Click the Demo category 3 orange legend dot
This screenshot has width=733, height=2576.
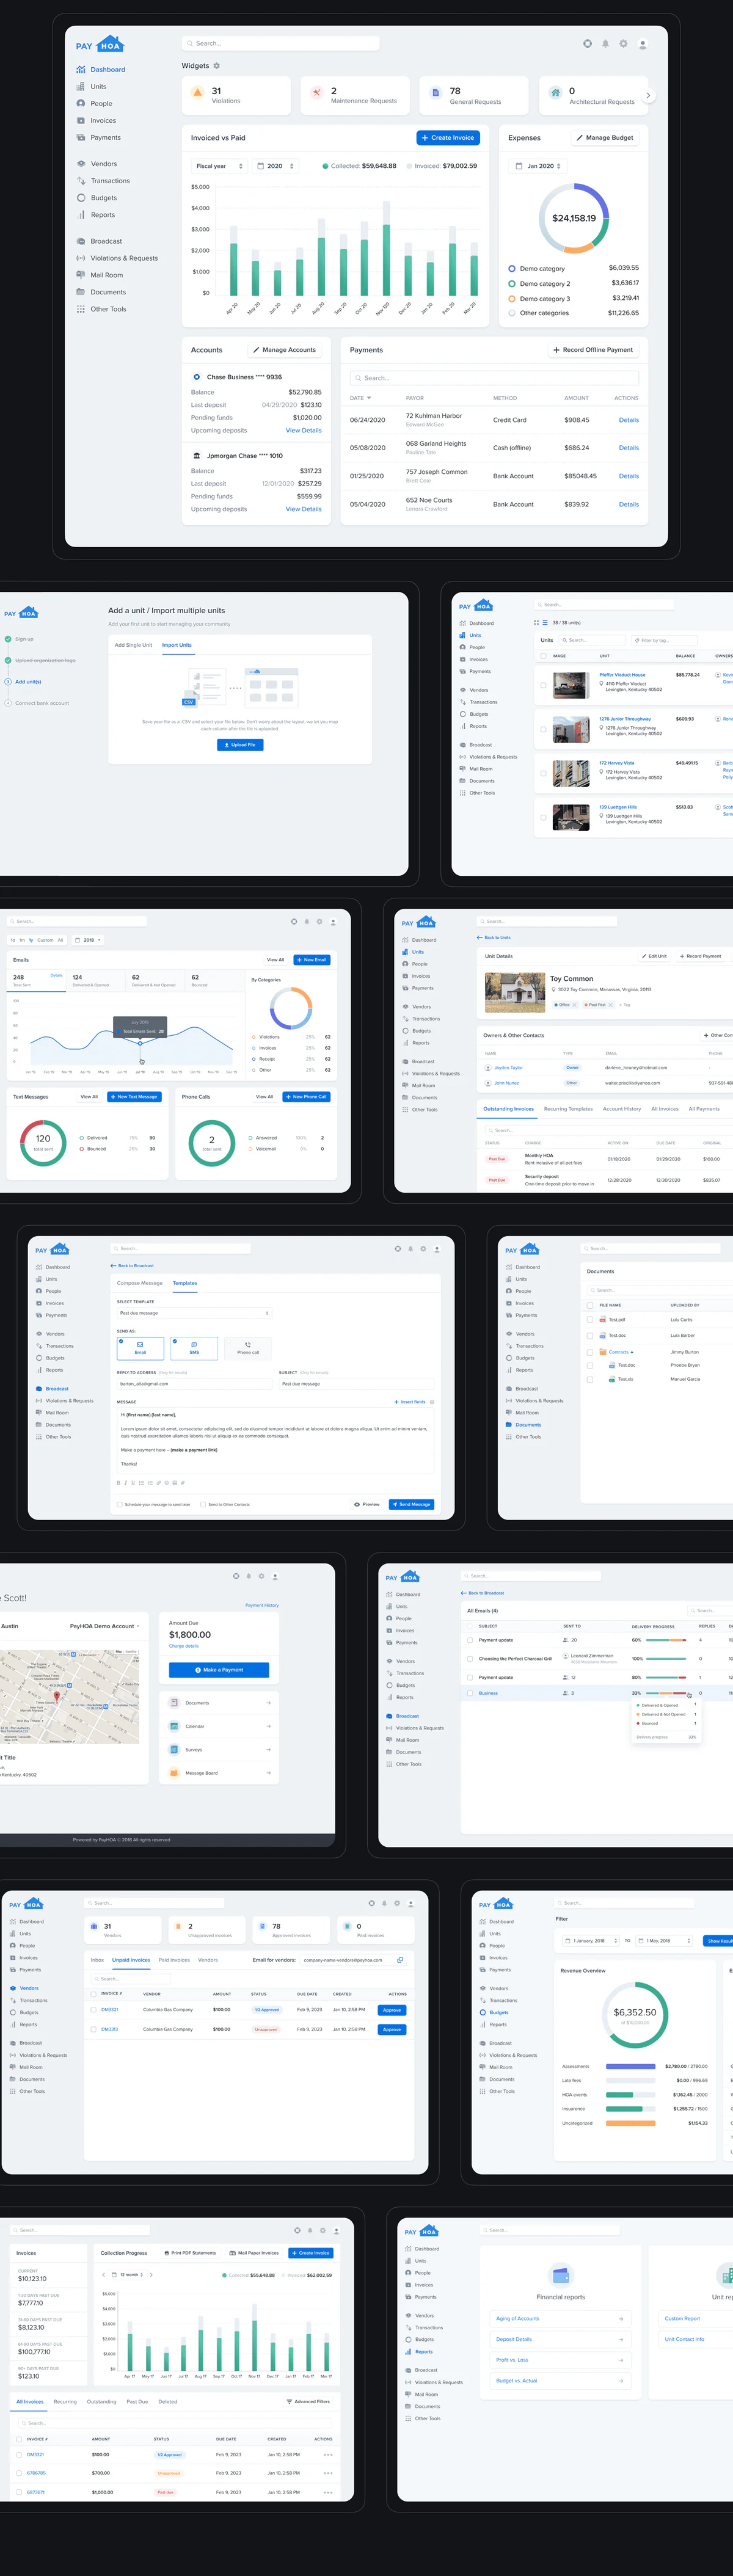(x=512, y=298)
